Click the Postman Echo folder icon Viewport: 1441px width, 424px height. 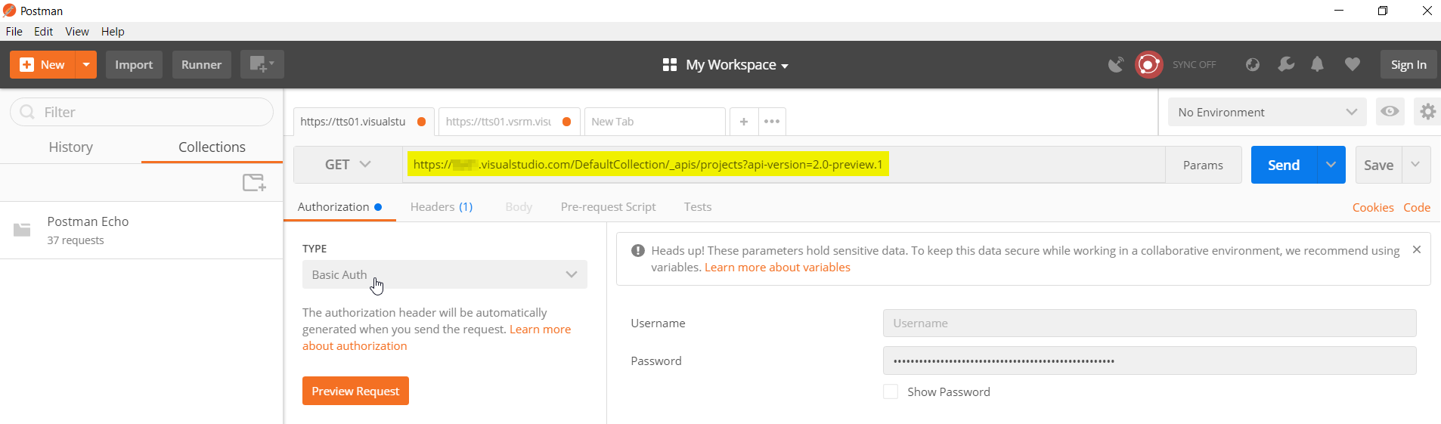(x=22, y=229)
